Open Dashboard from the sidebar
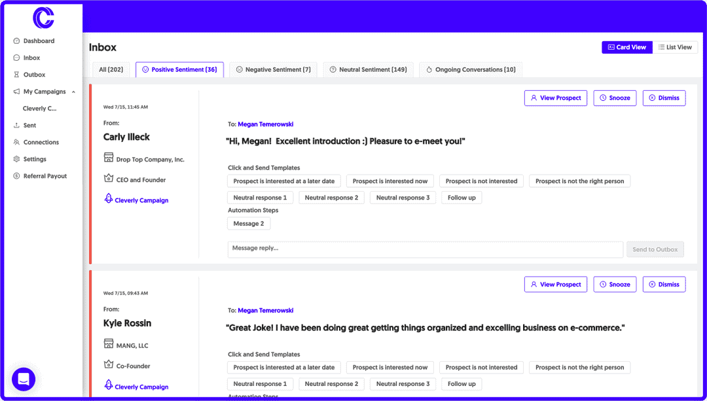 tap(39, 41)
